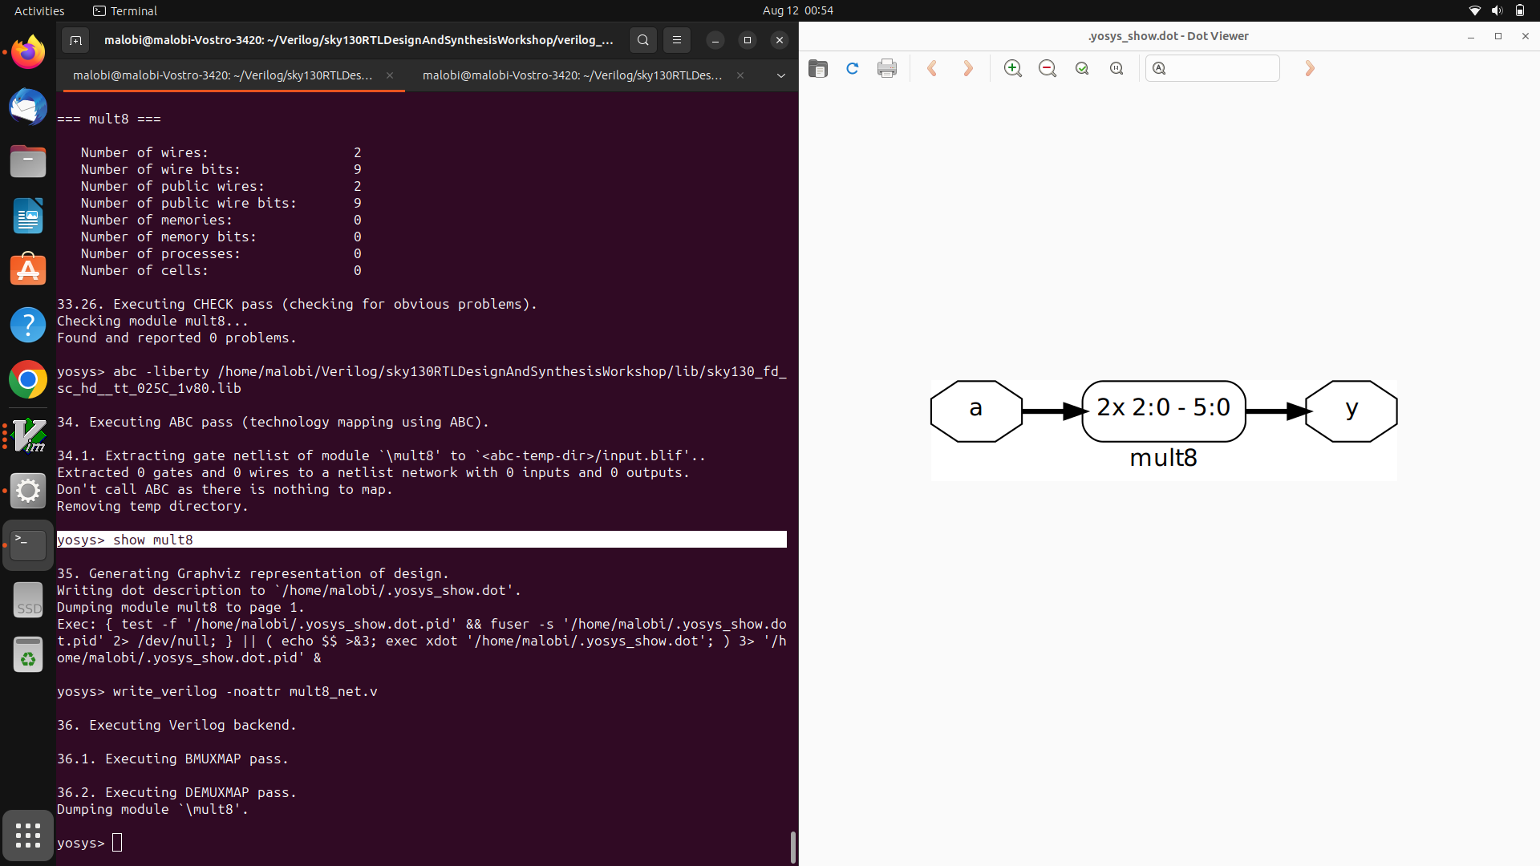1540x866 pixels.
Task: Find next match in Dot Viewer search
Action: pyautogui.click(x=1309, y=68)
